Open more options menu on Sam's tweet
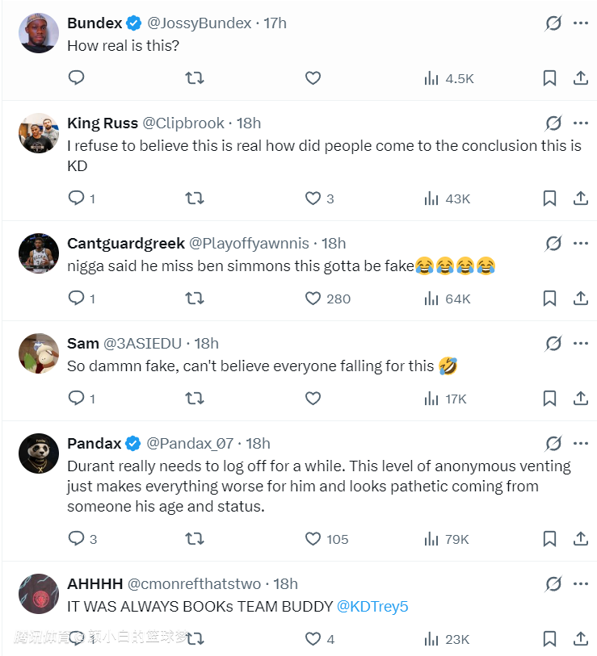Screen dimensions: 597x656 coord(580,343)
